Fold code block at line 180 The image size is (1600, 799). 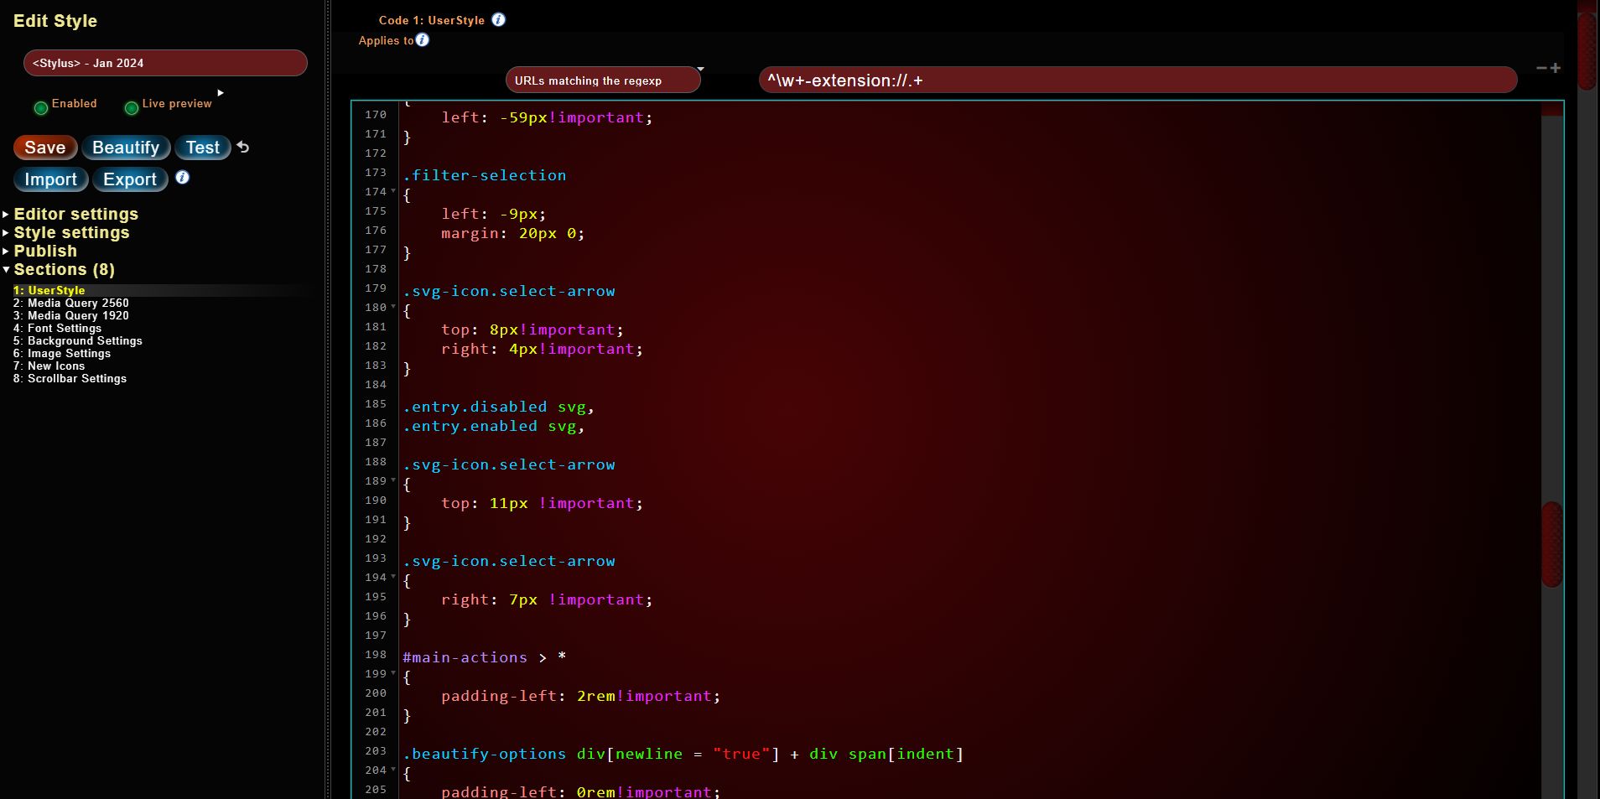[x=393, y=307]
